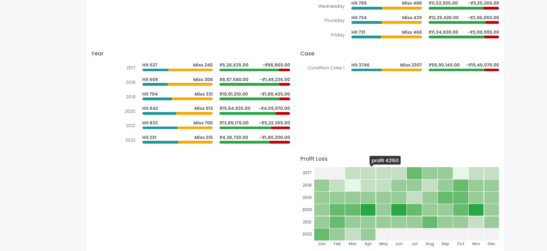
Task: Click the profit 42150 tooltip
Action: pos(385,160)
